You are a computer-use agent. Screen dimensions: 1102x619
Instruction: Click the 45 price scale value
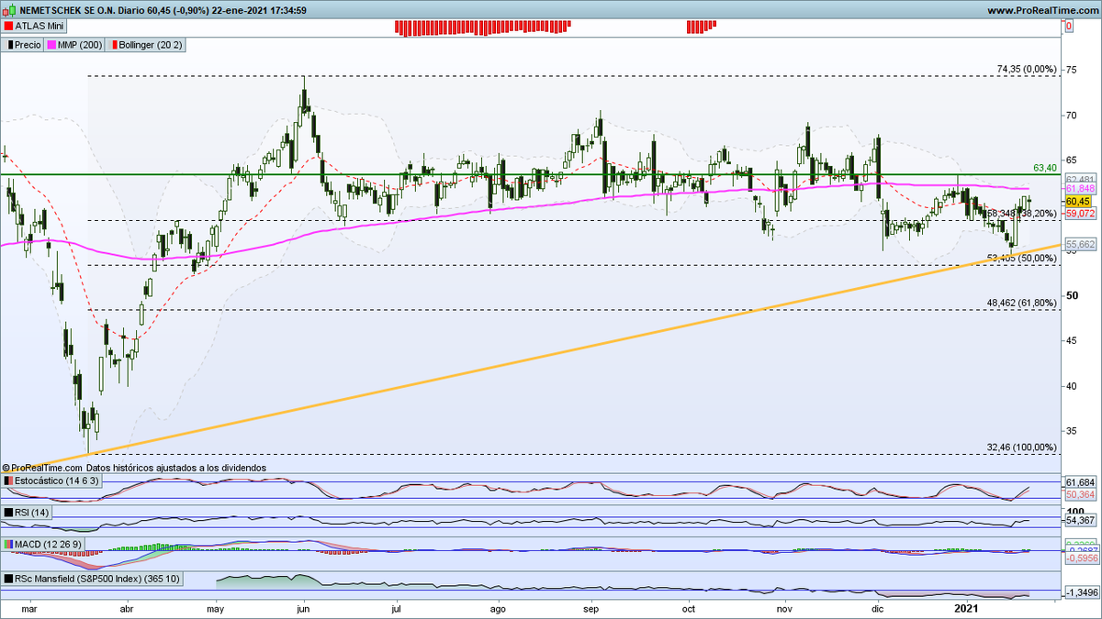1071,340
